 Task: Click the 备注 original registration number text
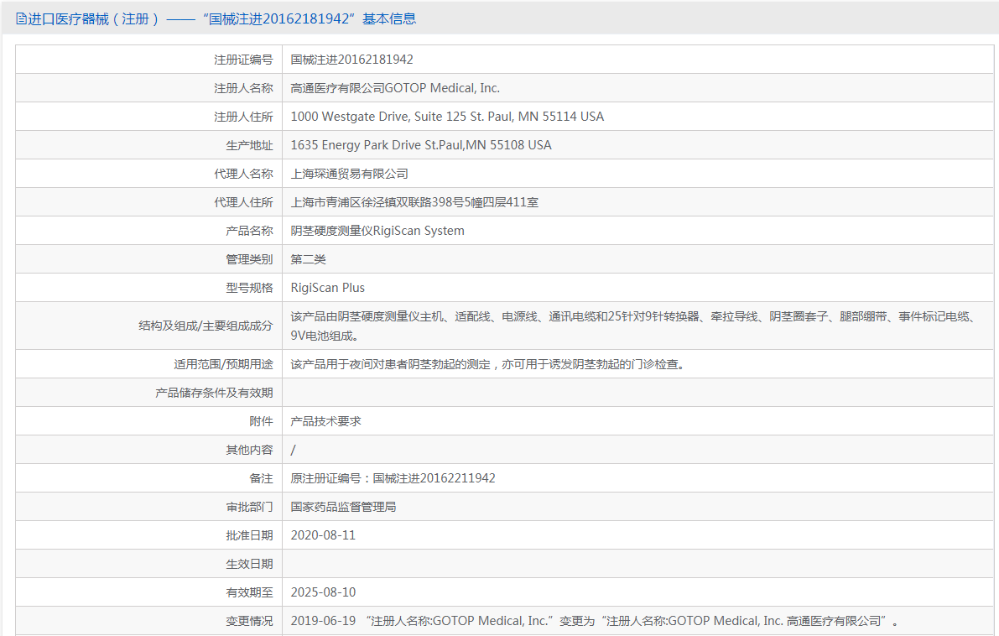click(x=393, y=478)
